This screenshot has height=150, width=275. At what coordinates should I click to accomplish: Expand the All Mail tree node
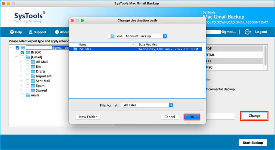pyautogui.click(x=21, y=61)
